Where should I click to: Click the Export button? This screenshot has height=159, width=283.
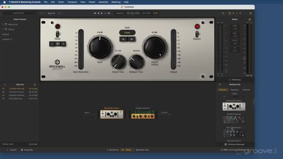click(11, 150)
